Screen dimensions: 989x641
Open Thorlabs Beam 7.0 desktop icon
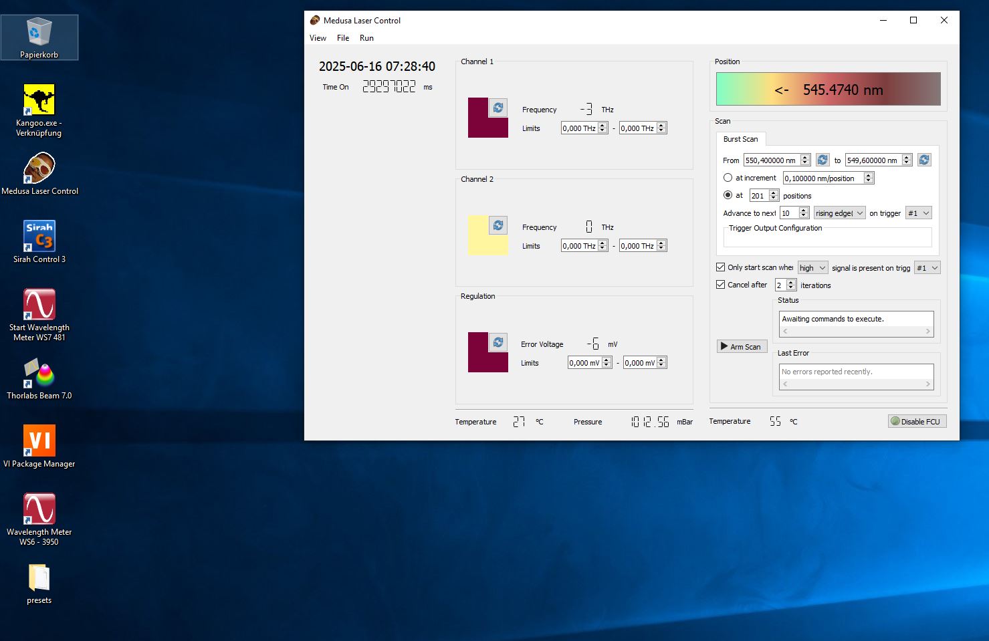coord(39,378)
